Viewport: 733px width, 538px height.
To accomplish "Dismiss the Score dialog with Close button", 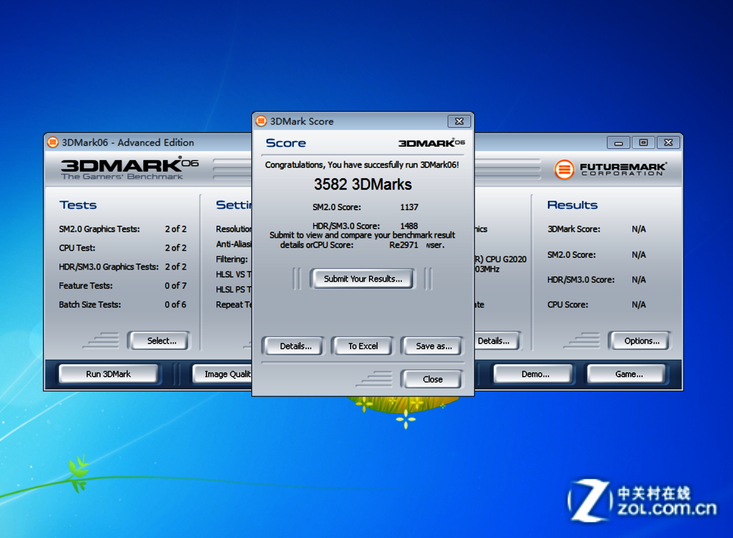I will pyautogui.click(x=432, y=379).
